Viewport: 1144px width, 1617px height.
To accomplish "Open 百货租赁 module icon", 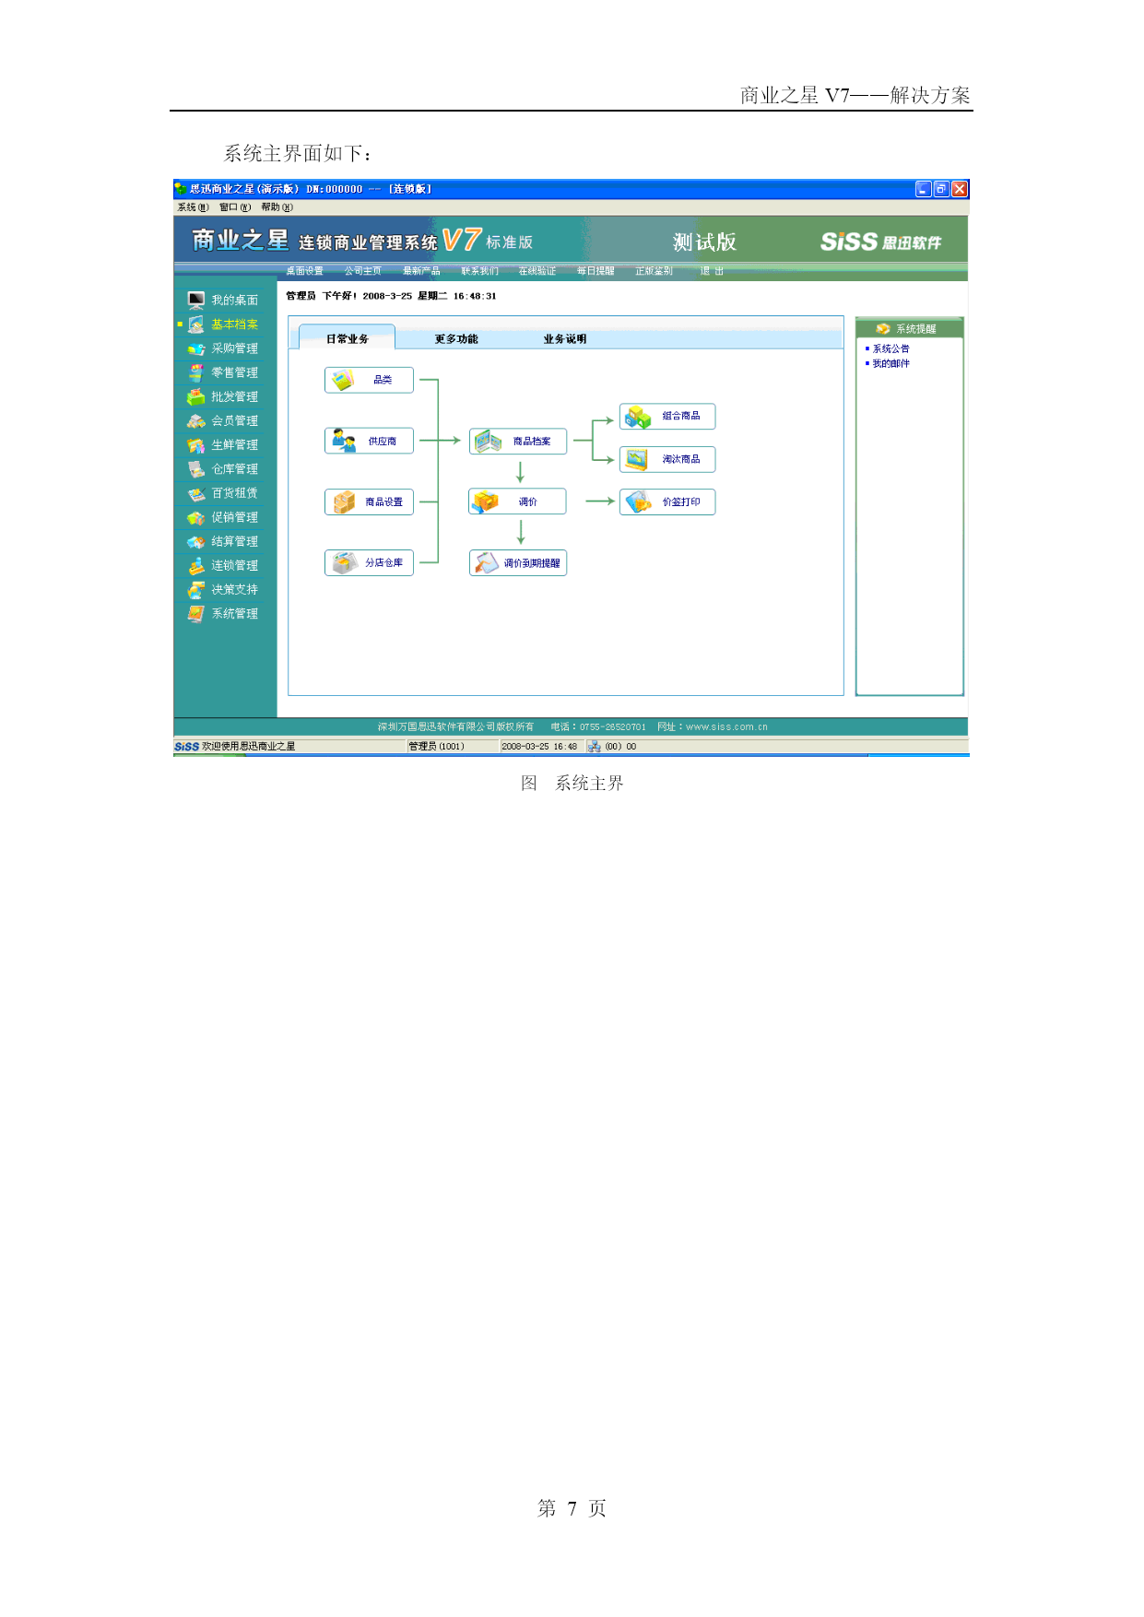I will (196, 493).
